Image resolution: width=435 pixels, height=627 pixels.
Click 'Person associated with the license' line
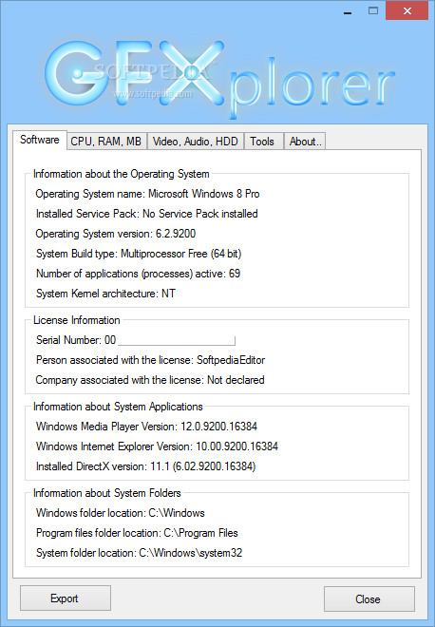click(x=150, y=360)
